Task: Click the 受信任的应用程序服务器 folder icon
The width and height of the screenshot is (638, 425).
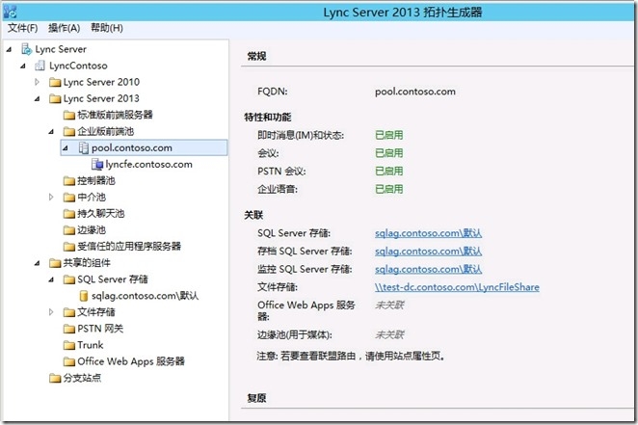Action: pyautogui.click(x=68, y=247)
